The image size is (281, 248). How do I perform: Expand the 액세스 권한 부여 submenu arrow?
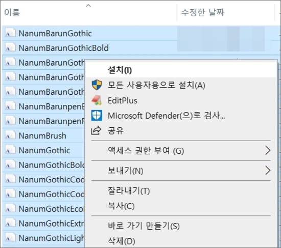coord(268,150)
